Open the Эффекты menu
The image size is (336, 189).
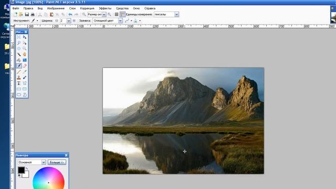coord(105,8)
